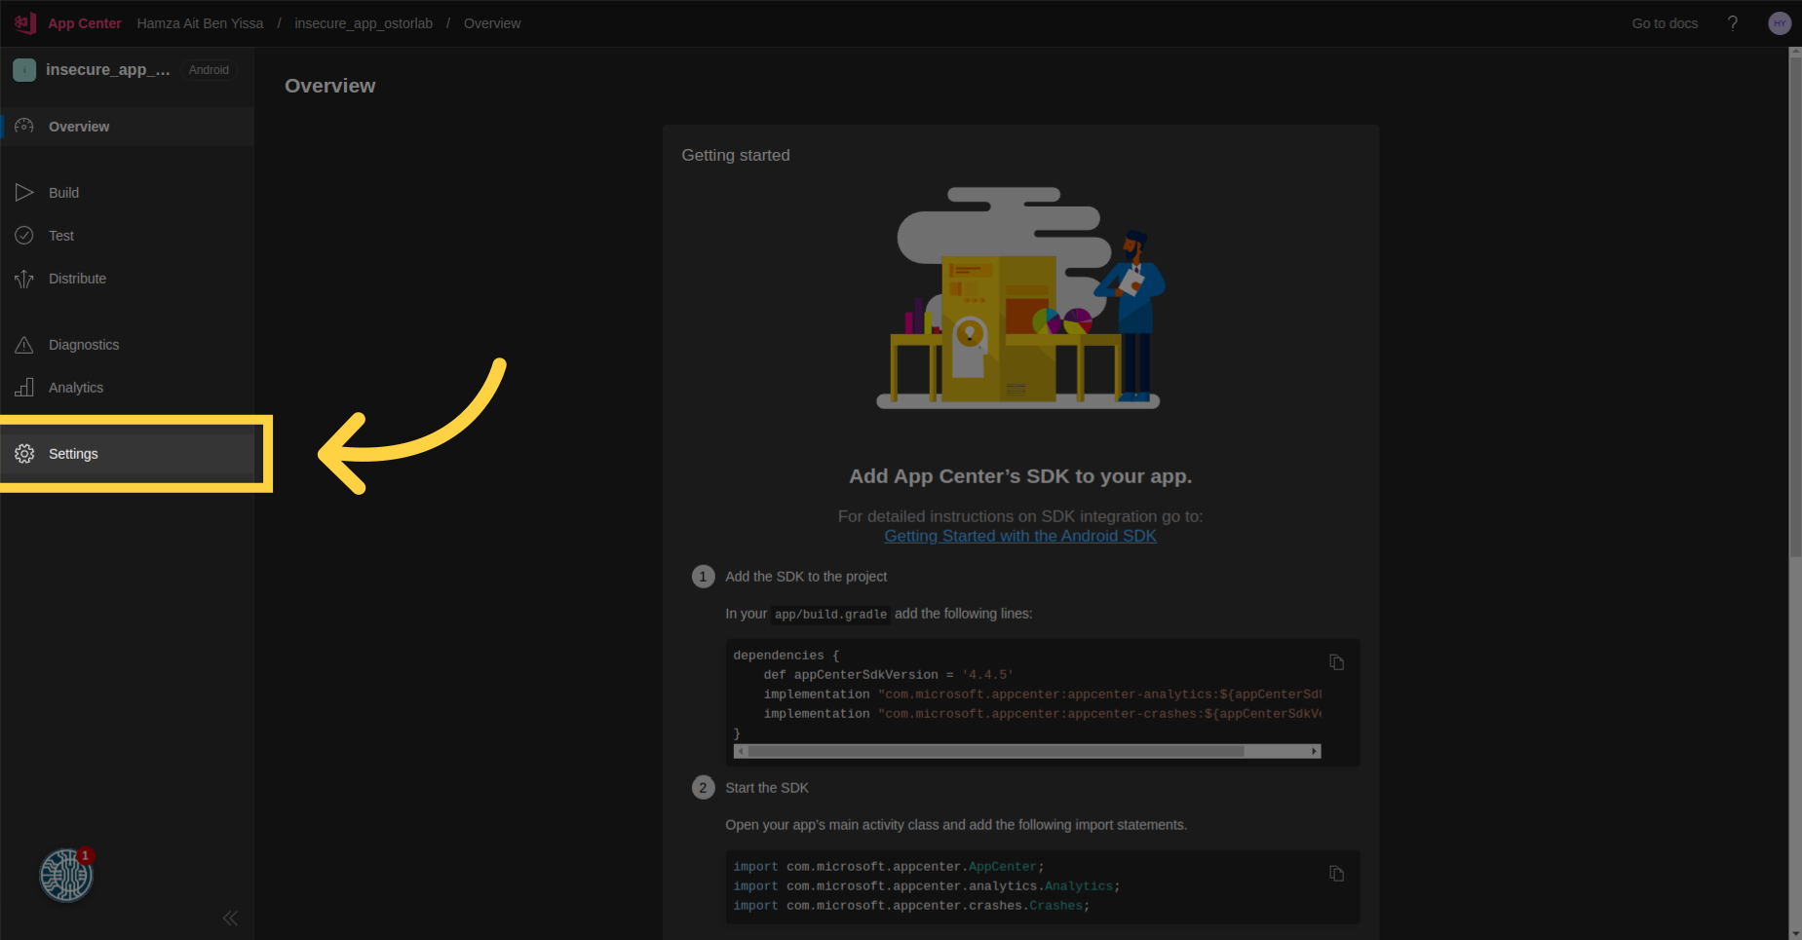This screenshot has height=940, width=1802.
Task: Click the Start the SDK step text
Action: [x=767, y=788]
